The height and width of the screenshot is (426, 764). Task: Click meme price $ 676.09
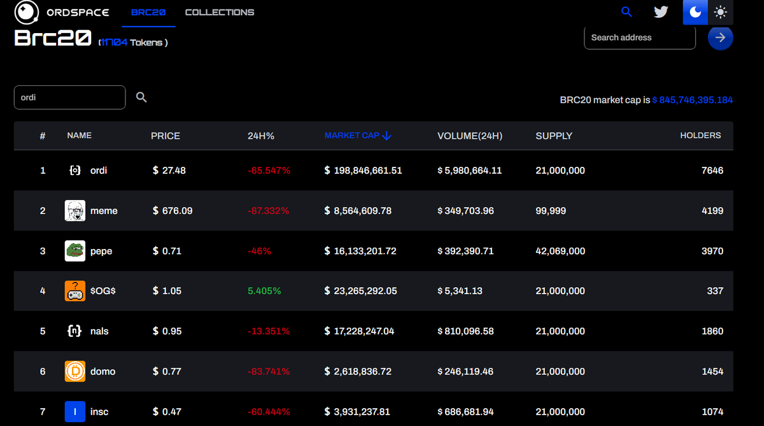click(x=173, y=211)
